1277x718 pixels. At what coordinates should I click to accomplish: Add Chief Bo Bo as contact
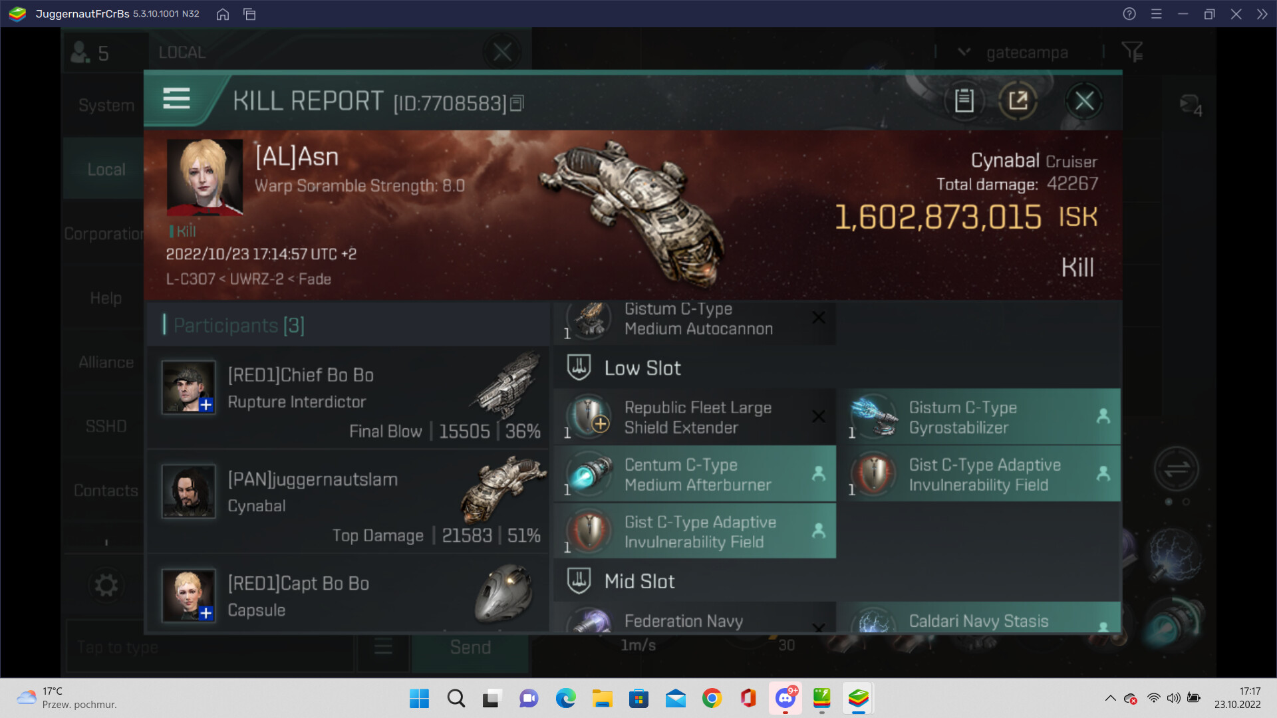pos(206,404)
